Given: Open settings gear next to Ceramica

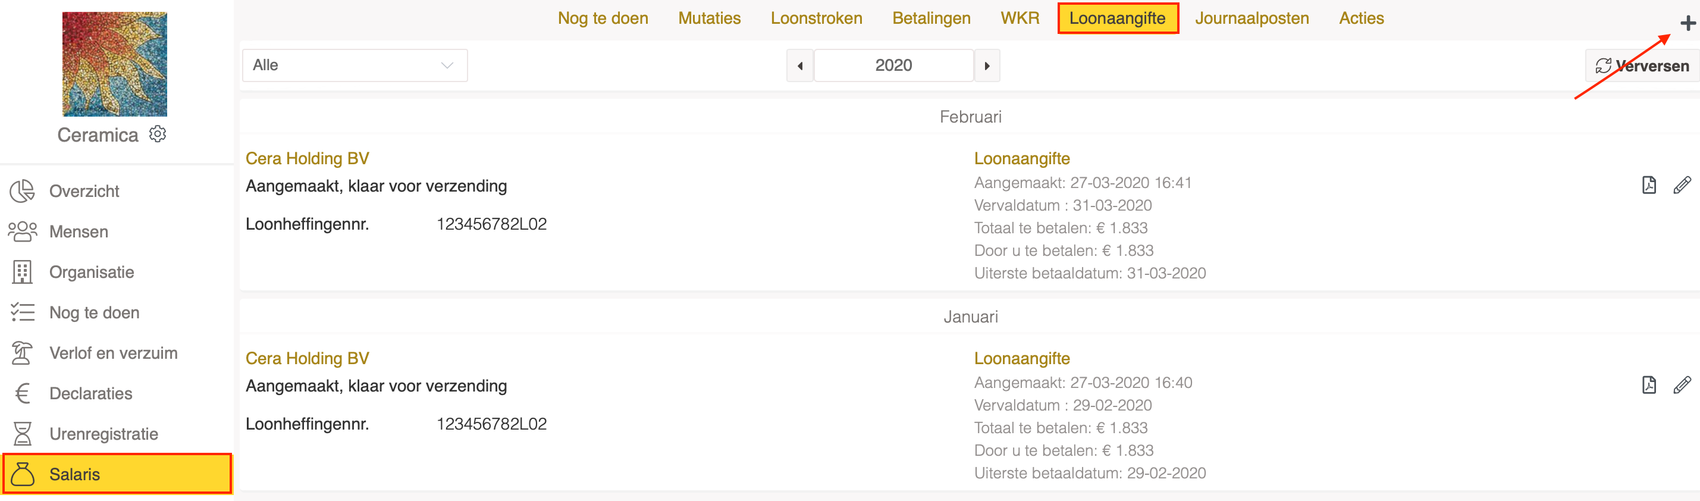Looking at the screenshot, I should pyautogui.click(x=158, y=134).
